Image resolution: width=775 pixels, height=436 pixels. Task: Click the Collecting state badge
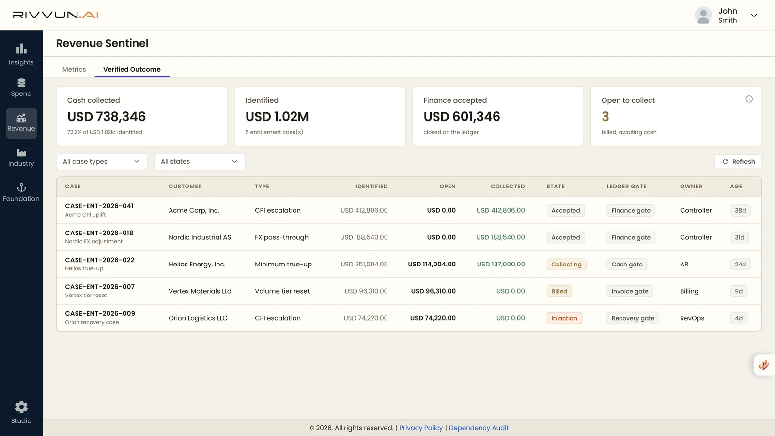click(x=566, y=265)
